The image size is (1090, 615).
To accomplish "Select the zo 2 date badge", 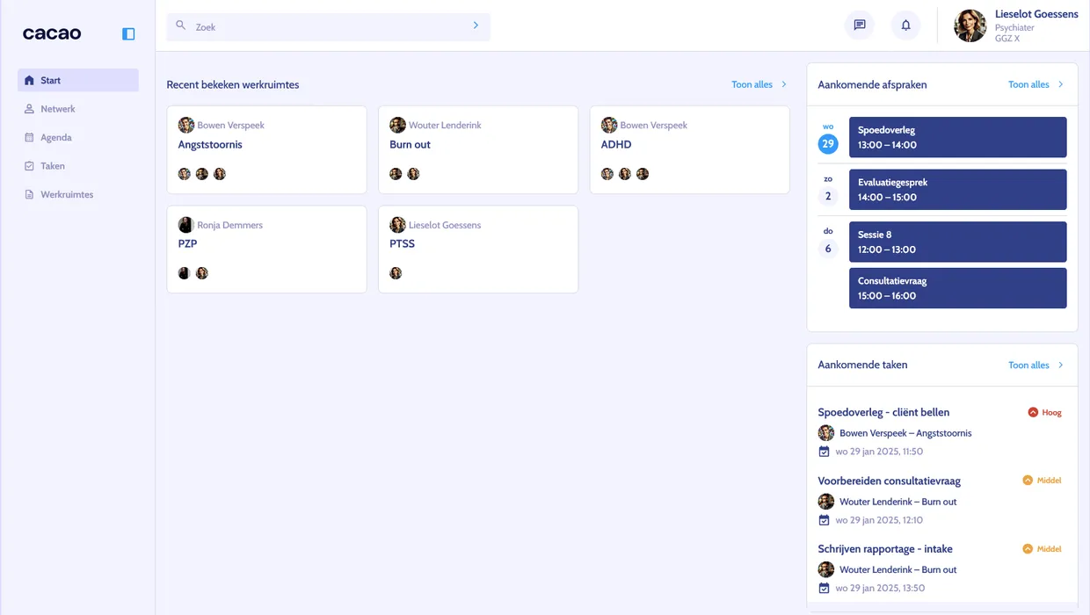I will tap(828, 196).
